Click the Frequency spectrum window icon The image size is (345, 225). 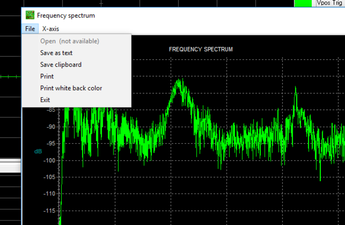coord(30,15)
